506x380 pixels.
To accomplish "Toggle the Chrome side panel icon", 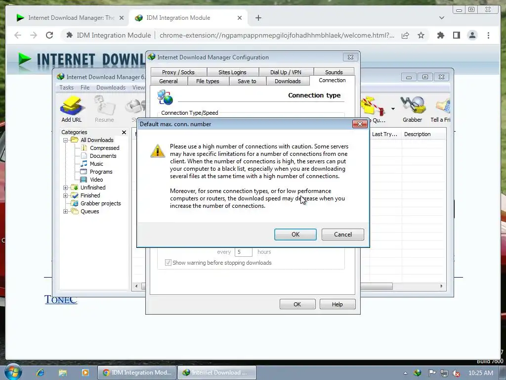I will [456, 35].
